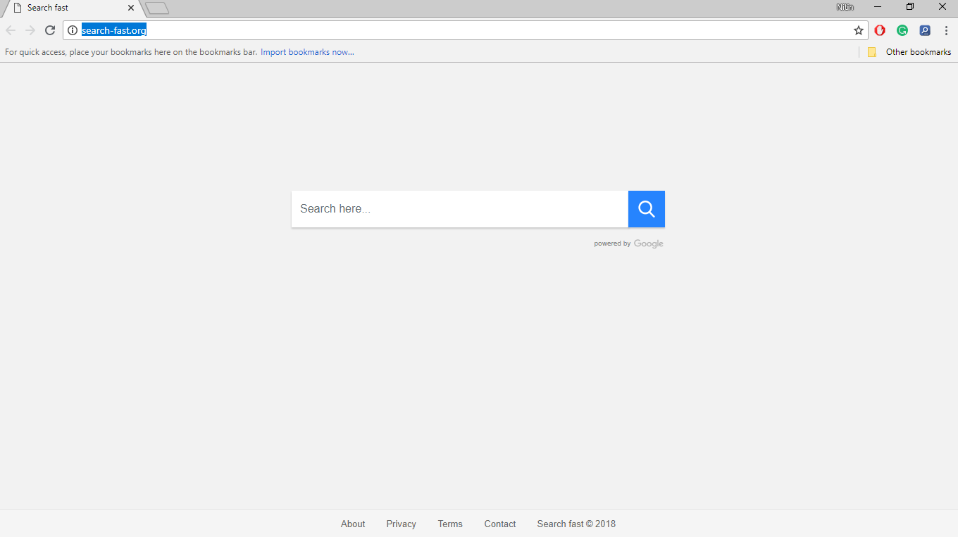
Task: Open the Privacy page
Action: [x=401, y=524]
